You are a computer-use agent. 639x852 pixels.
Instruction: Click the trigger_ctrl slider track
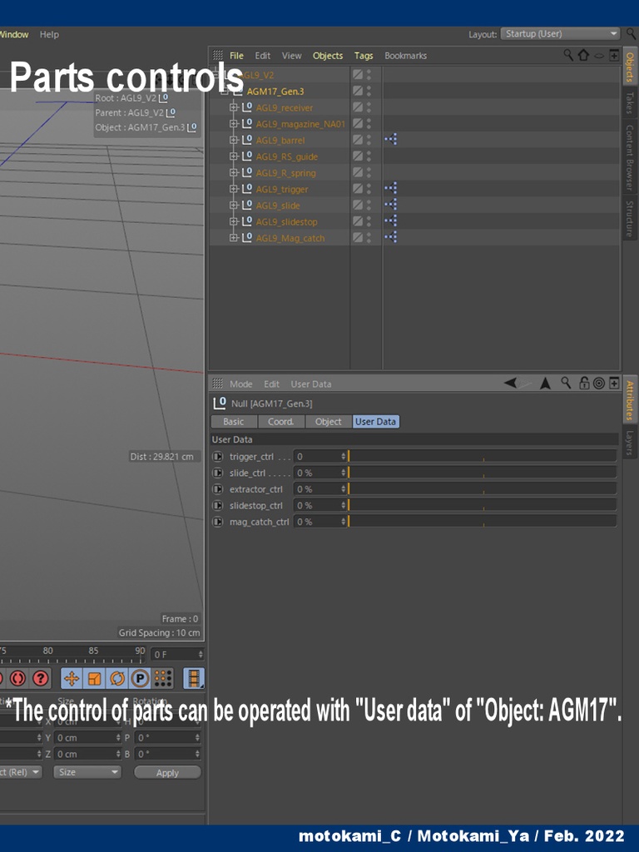pos(483,457)
